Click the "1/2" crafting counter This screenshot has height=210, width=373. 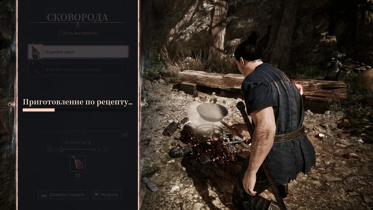click(x=124, y=135)
